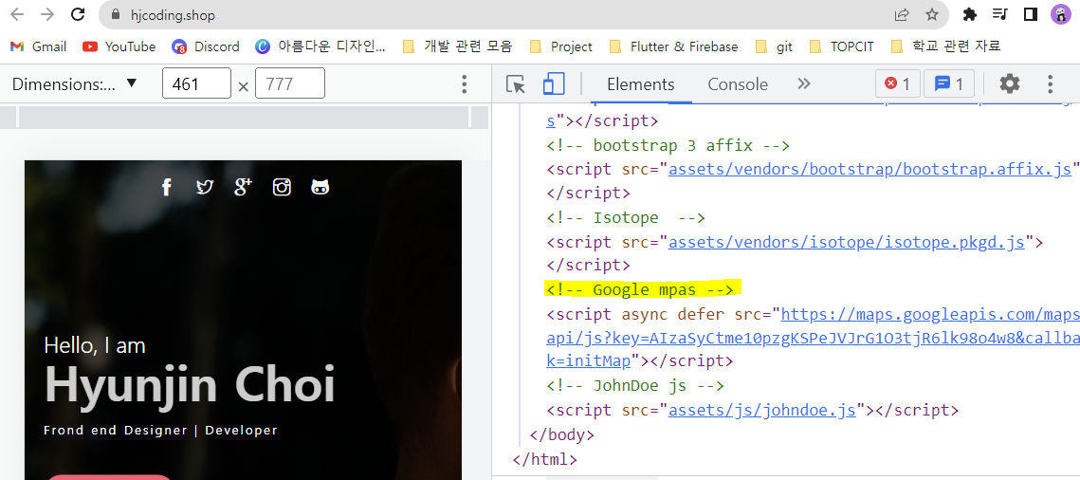Open DevTools customize three-dot menu

[x=1051, y=84]
